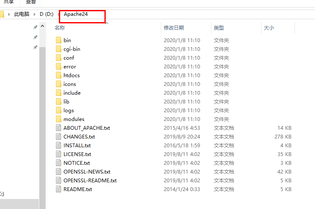Image resolution: width=315 pixels, height=209 pixels.
Task: Click the folder icon in address bar
Action: pyautogui.click(x=2, y=14)
